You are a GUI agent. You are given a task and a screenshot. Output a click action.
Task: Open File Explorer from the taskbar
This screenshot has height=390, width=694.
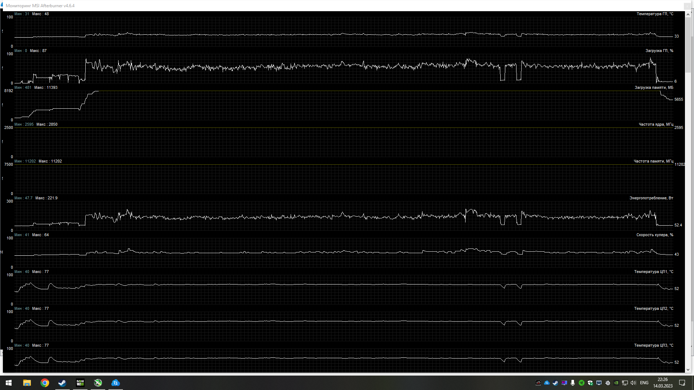(27, 383)
